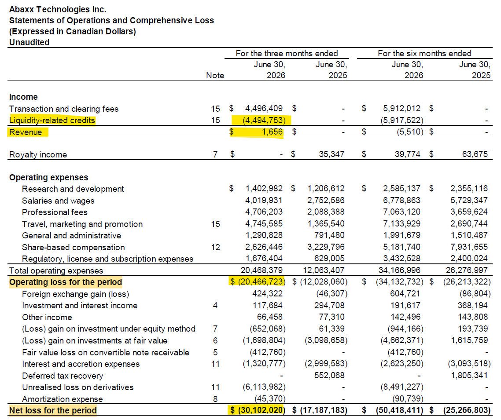Click 'Fair value loss on convertible note receivable'
This screenshot has width=501, height=420.
pos(106,352)
